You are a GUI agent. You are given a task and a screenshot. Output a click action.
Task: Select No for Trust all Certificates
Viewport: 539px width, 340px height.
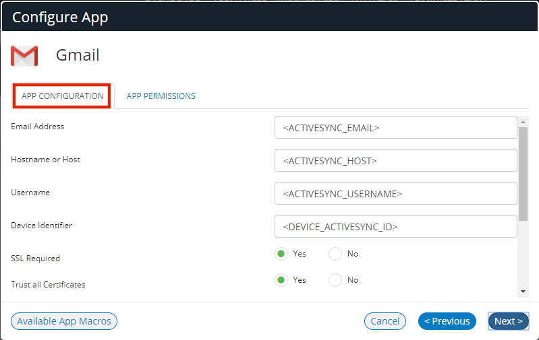pyautogui.click(x=335, y=280)
